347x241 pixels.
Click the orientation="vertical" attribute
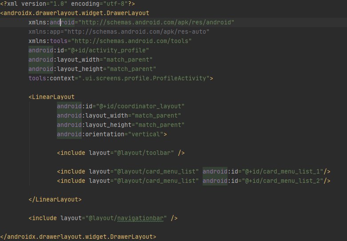point(110,134)
